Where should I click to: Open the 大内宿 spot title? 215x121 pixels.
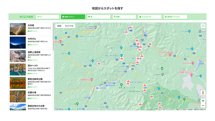(x=31, y=25)
